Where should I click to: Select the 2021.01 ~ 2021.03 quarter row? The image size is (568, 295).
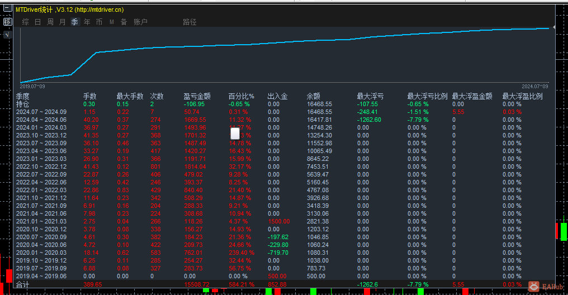point(283,221)
